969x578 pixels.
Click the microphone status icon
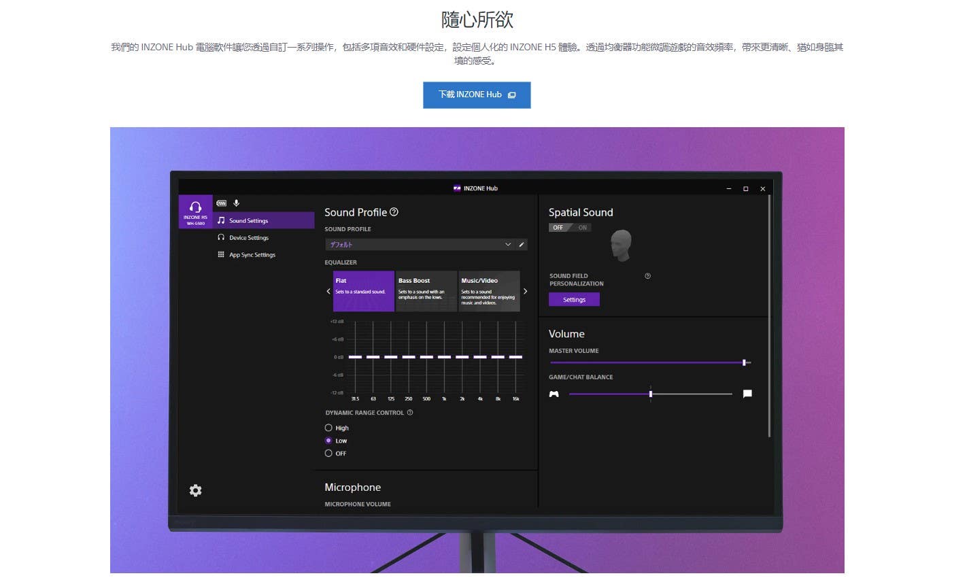click(237, 203)
